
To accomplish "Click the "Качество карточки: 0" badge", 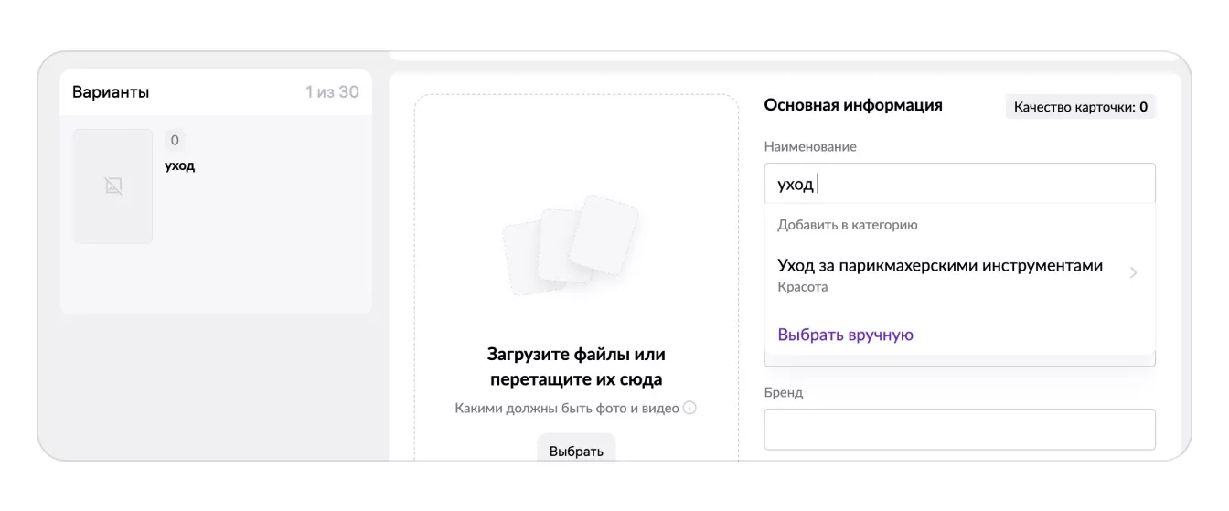I will click(1080, 107).
